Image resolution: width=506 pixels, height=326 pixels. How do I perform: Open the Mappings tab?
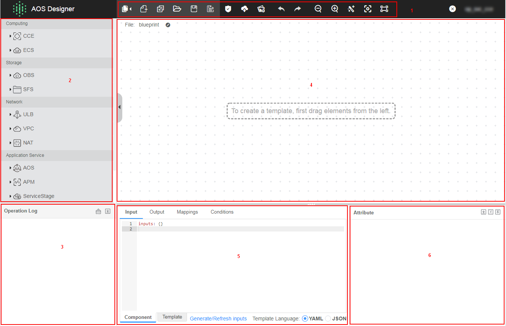[187, 212]
